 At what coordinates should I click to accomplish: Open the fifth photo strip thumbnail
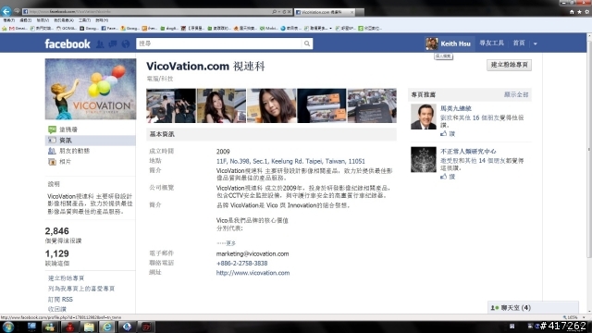(372, 105)
